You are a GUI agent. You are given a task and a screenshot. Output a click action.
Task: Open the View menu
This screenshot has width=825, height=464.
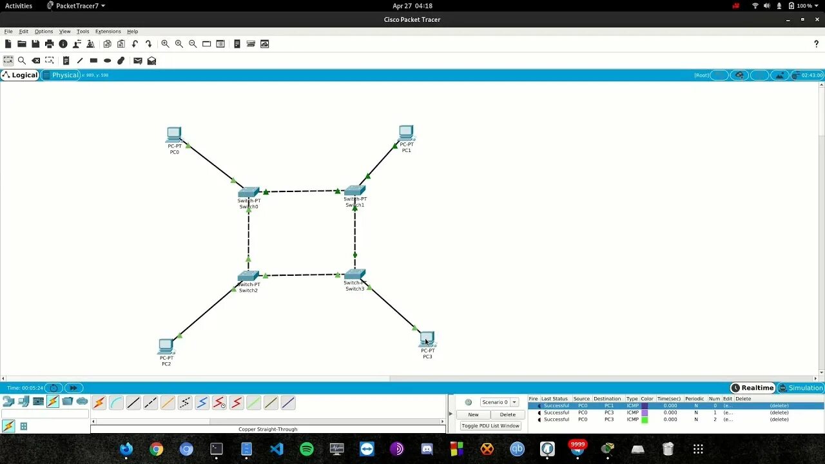point(65,31)
